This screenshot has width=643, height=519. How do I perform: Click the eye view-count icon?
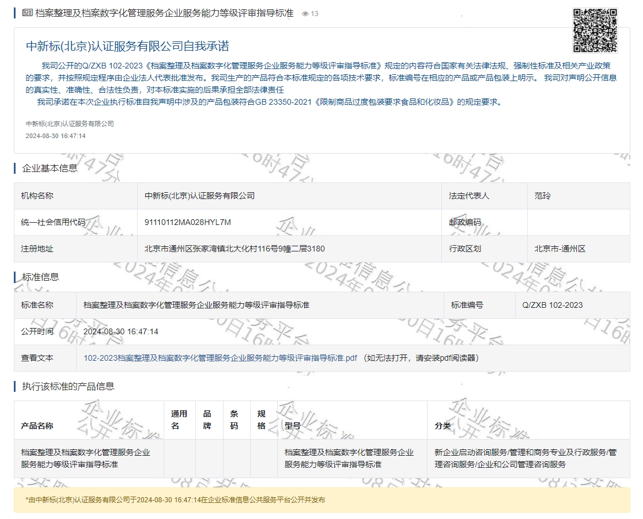point(305,14)
